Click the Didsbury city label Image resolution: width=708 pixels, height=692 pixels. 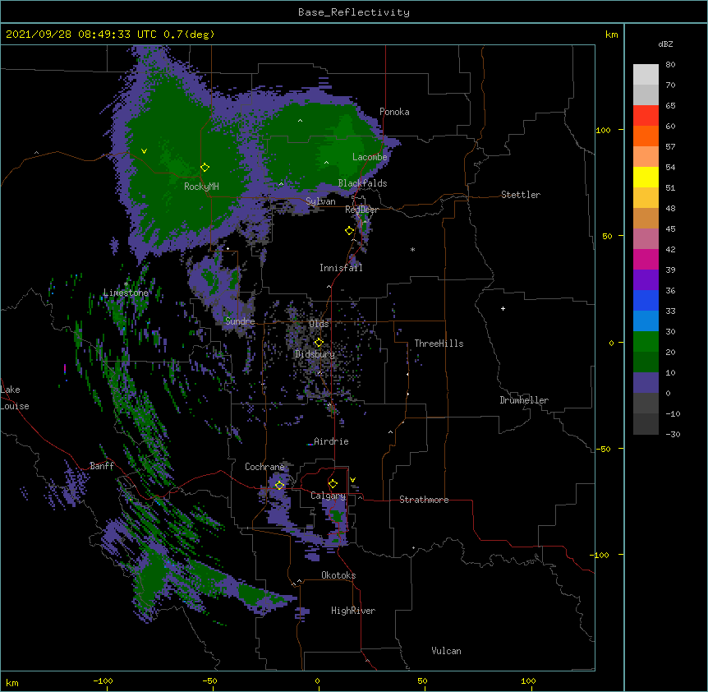[315, 354]
